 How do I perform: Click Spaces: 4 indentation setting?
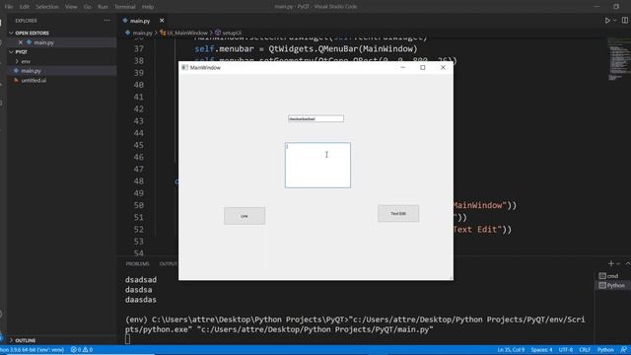[x=541, y=350]
